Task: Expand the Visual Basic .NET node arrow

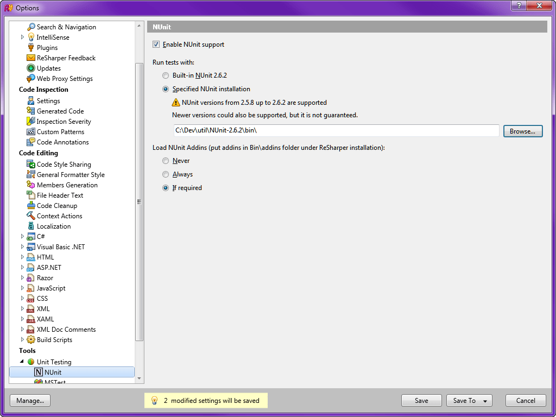Action: (22, 247)
